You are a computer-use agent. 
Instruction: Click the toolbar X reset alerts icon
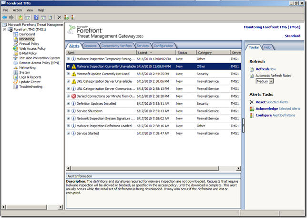[x=59, y=18]
